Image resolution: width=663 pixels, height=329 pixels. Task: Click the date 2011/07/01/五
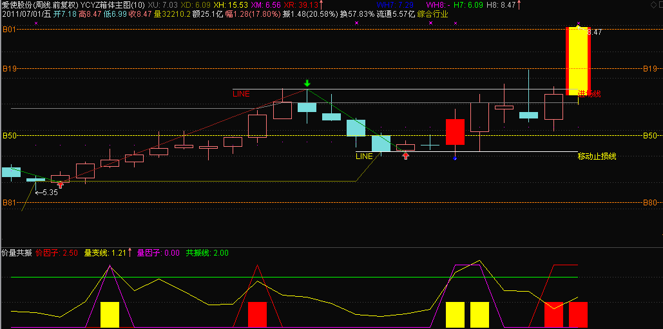pos(26,14)
